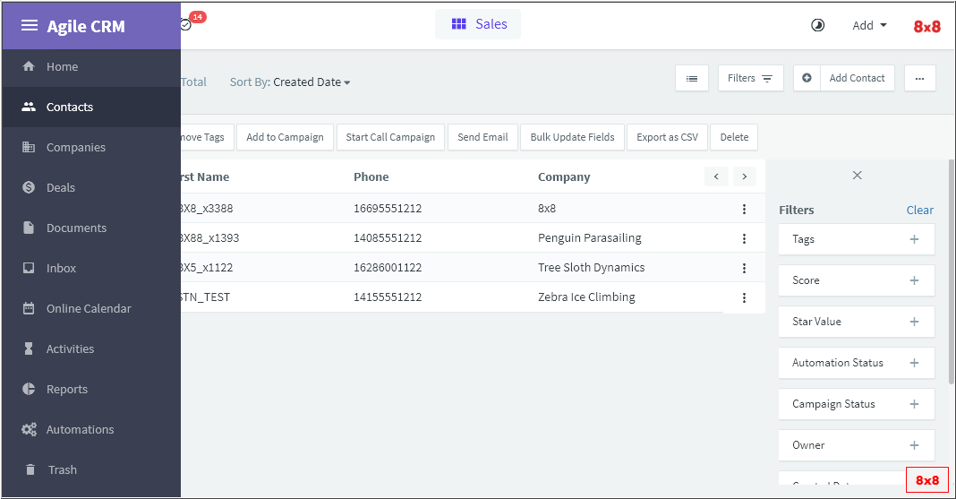Screen dimensions: 956x499
Task: Open Deals from the sidebar
Action: tap(91, 187)
